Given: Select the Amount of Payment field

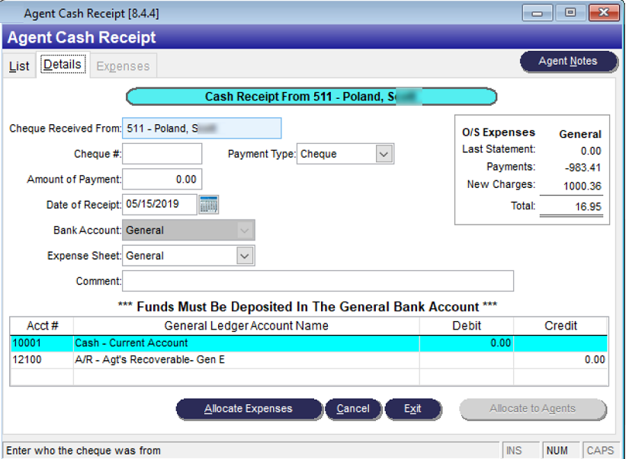Looking at the screenshot, I should pyautogui.click(x=162, y=179).
